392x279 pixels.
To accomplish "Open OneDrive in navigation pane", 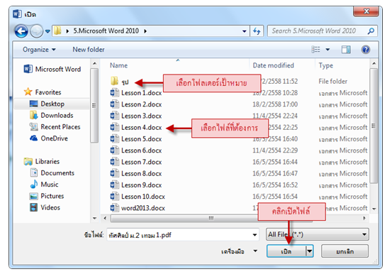I will click(x=49, y=138).
